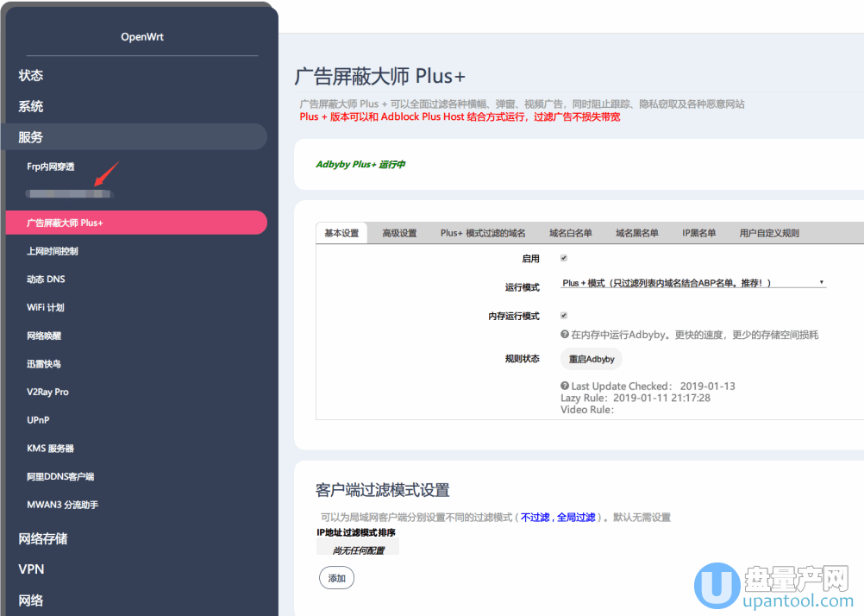Expand the 网络 sidebar section
The image size is (864, 616).
point(31,600)
